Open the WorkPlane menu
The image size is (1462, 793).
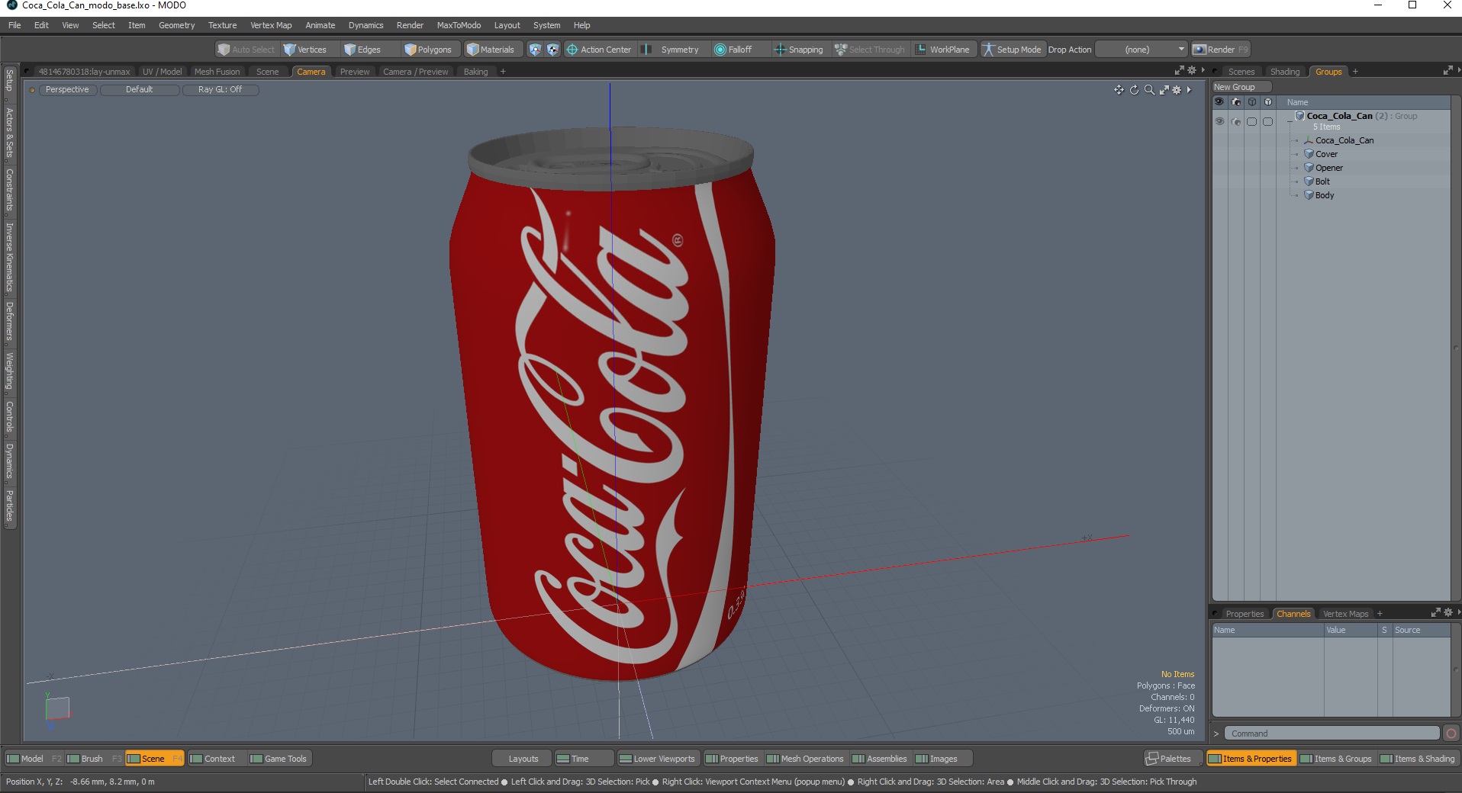(x=944, y=50)
